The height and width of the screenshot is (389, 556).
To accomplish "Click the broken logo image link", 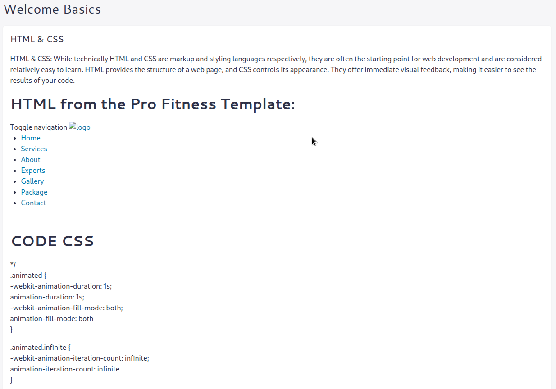I will click(80, 127).
